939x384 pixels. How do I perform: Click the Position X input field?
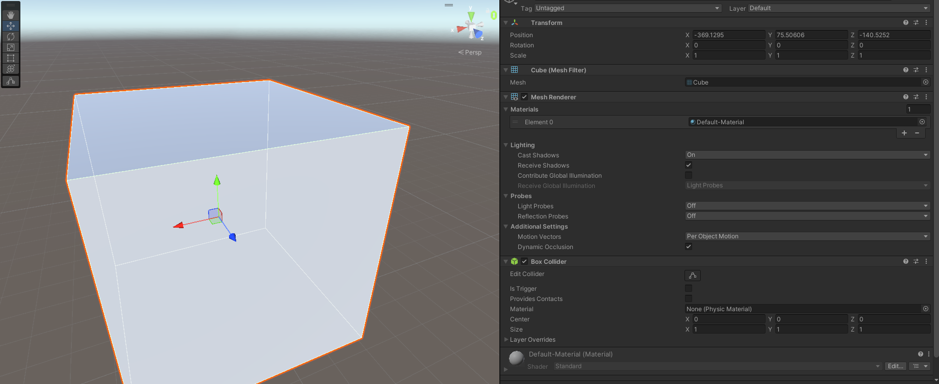click(728, 35)
